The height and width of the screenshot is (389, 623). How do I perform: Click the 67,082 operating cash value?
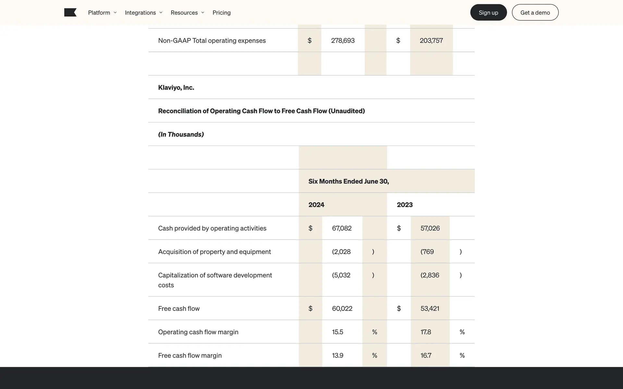(342, 228)
